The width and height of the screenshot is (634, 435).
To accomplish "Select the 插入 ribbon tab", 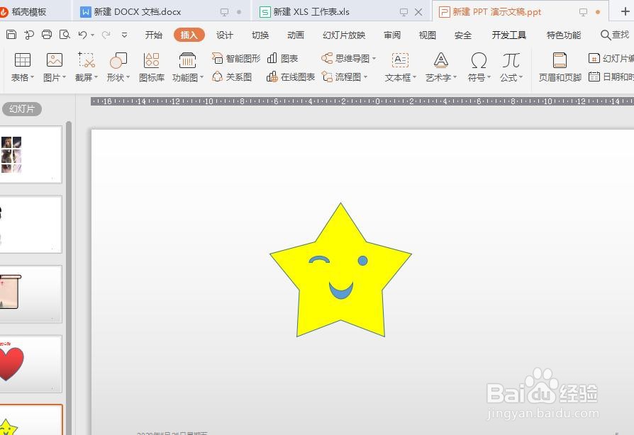I will coord(189,35).
